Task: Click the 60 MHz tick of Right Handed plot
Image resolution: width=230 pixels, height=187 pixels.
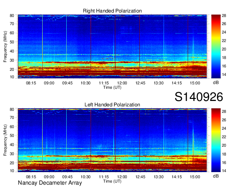Action: coord(12,33)
